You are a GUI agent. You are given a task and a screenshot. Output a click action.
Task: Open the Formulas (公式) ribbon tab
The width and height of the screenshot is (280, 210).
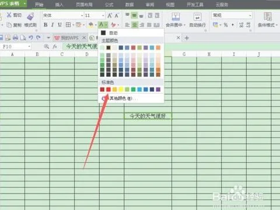tap(109, 5)
